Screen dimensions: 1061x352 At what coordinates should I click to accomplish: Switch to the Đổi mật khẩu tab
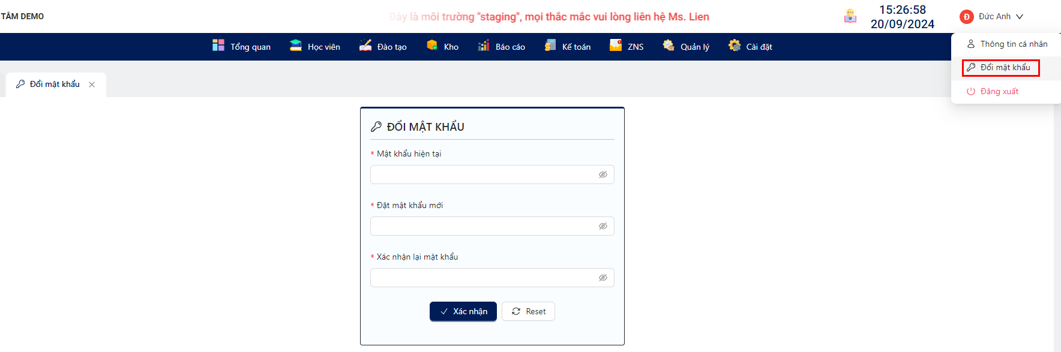[55, 84]
